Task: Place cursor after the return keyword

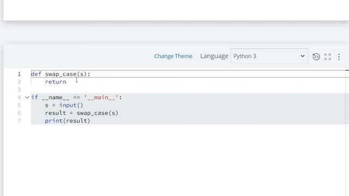Action: [x=67, y=82]
